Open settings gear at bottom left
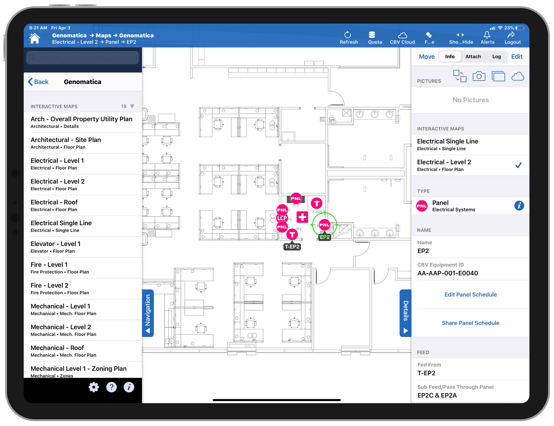 click(94, 387)
